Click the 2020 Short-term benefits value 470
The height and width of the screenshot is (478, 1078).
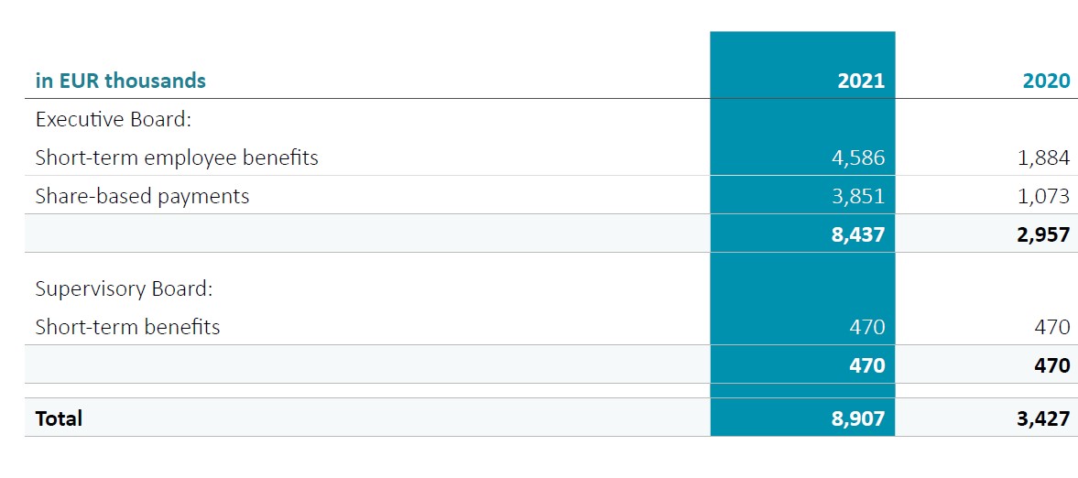[1052, 327]
